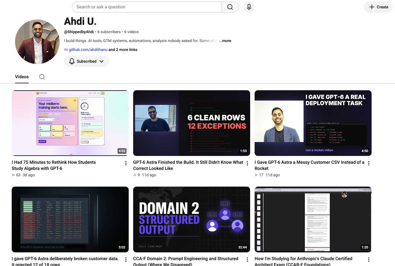The image size is (395, 266).
Task: Play the Real Deployment Task video thumbnail
Action: [x=313, y=123]
